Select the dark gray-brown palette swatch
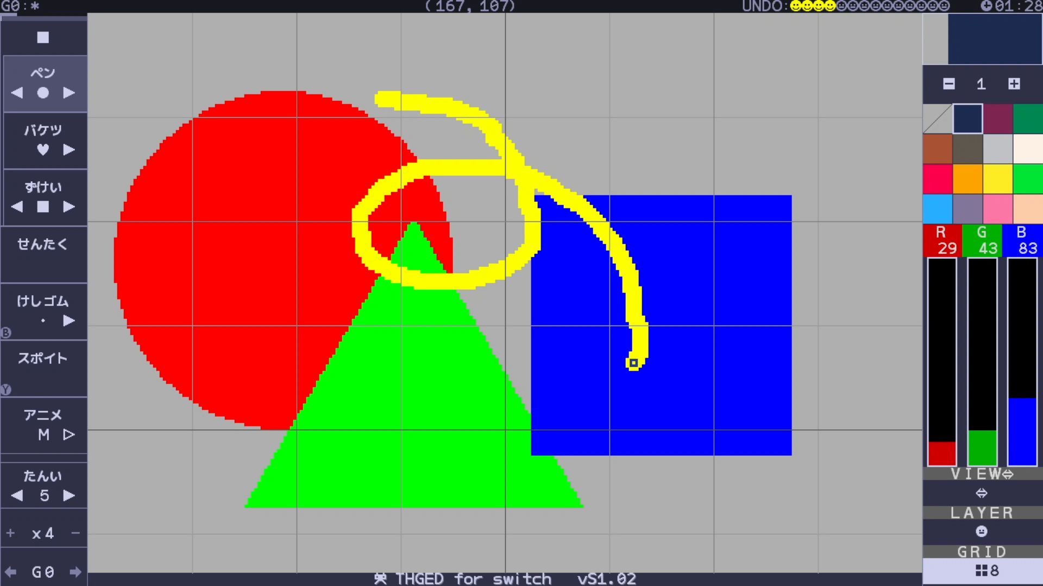 [967, 149]
